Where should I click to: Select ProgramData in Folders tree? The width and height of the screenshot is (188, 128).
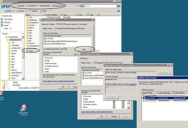(12, 37)
